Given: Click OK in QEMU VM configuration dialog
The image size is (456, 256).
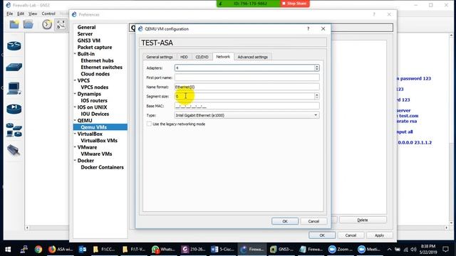Looking at the screenshot, I should tap(285, 221).
